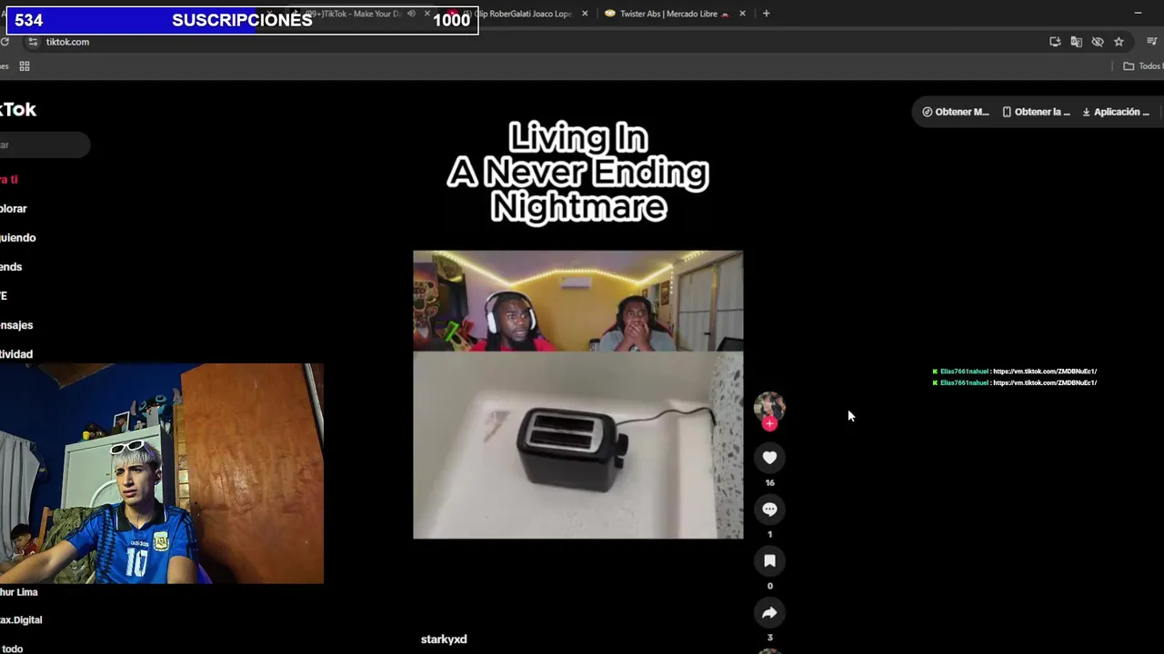Click the Obtener la... phone app button
Image resolution: width=1164 pixels, height=654 pixels.
pyautogui.click(x=1036, y=112)
